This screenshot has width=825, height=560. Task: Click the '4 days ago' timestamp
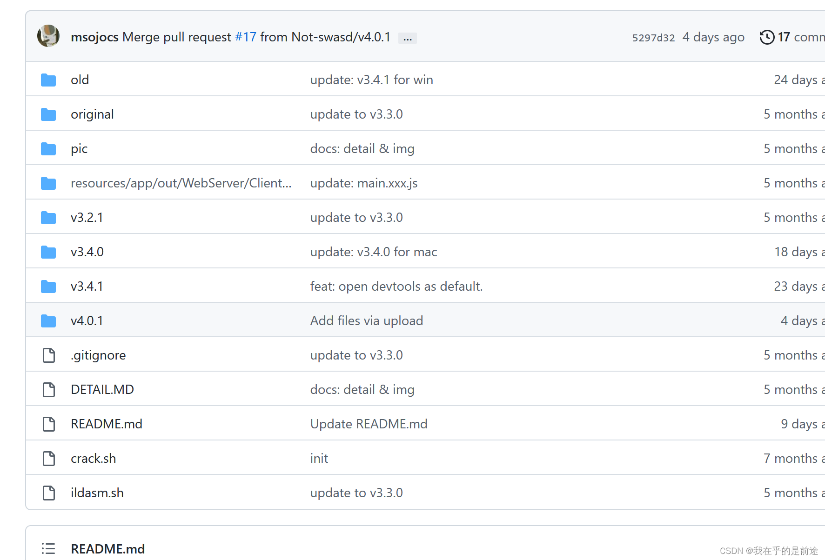(x=713, y=37)
